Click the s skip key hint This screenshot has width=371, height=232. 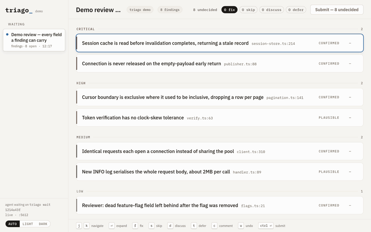point(151,226)
